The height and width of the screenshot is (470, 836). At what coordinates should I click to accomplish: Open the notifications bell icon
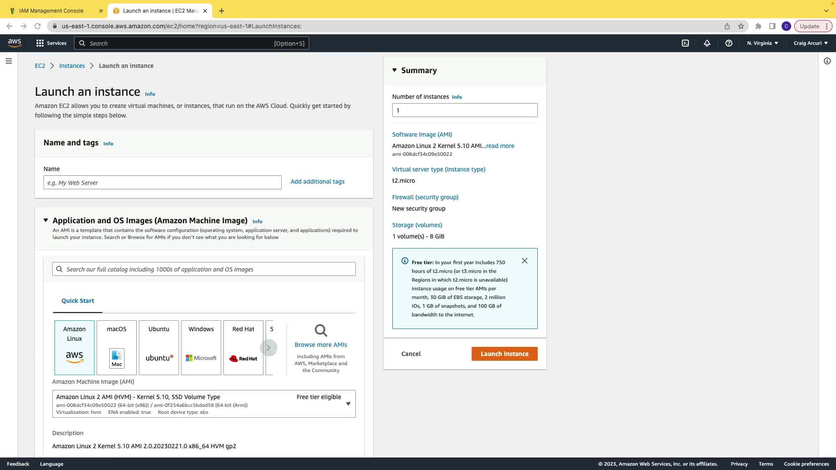(x=707, y=43)
